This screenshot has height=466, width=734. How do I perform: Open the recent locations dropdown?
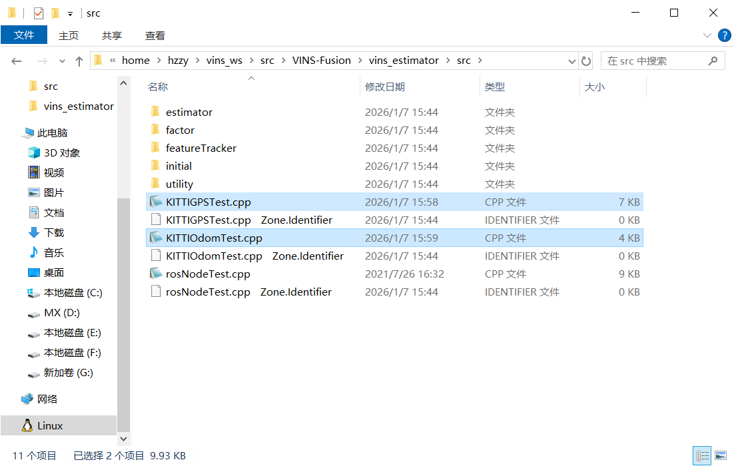pyautogui.click(x=62, y=61)
